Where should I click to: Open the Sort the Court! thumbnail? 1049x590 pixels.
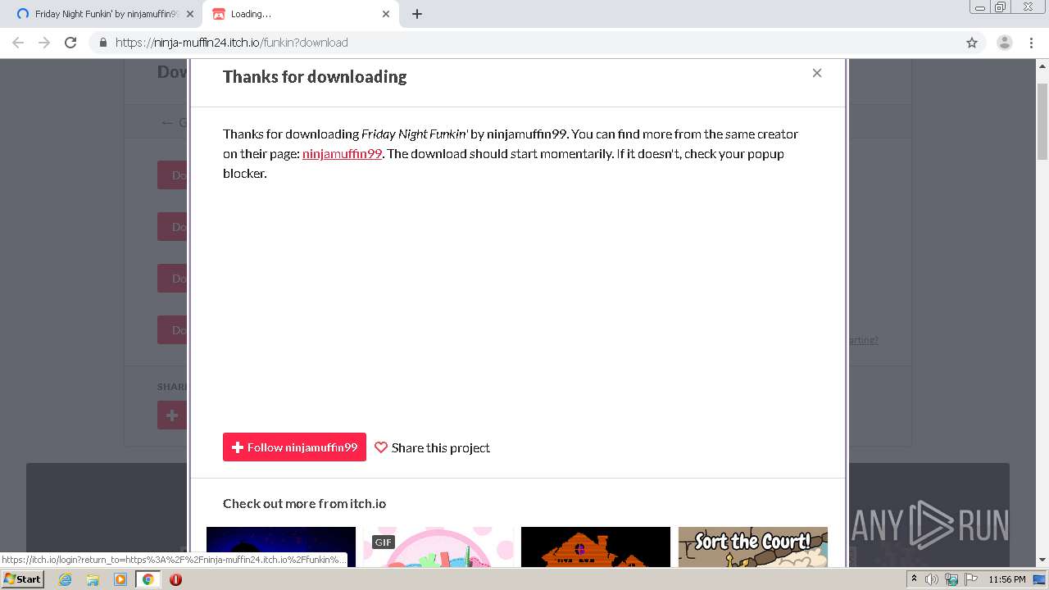[753, 547]
